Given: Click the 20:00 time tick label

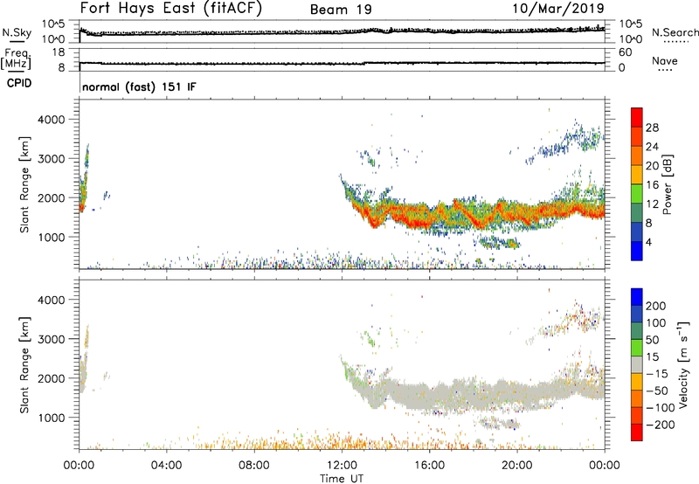Looking at the screenshot, I should pyautogui.click(x=517, y=466).
